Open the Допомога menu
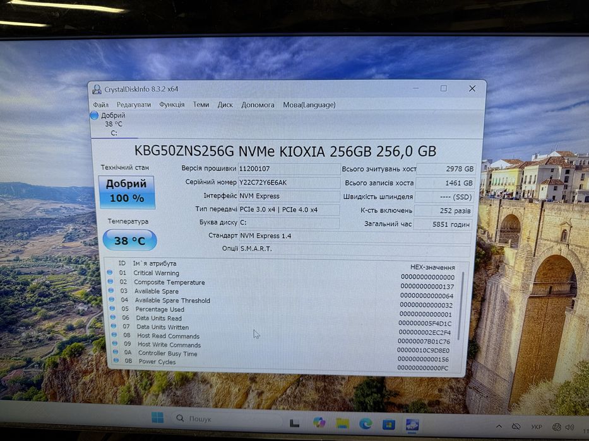The height and width of the screenshot is (441, 589). (x=258, y=105)
